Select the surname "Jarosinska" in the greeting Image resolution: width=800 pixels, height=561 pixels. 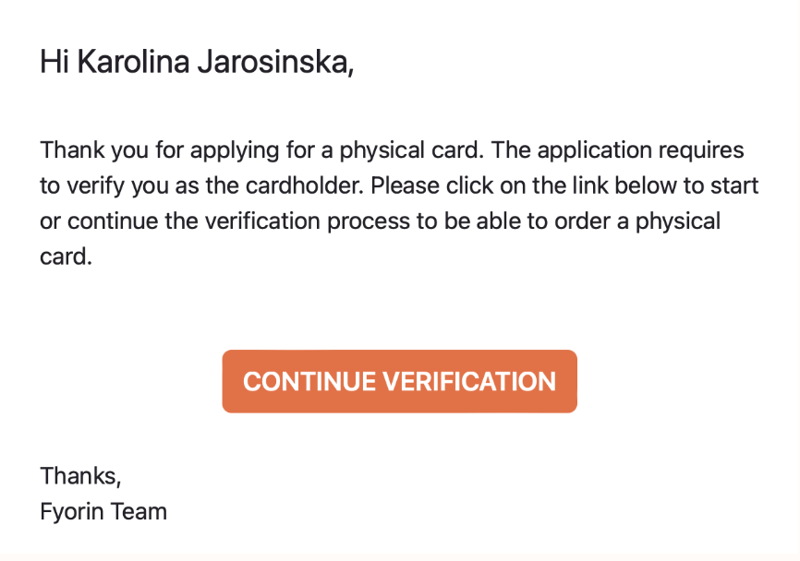pos(274,62)
